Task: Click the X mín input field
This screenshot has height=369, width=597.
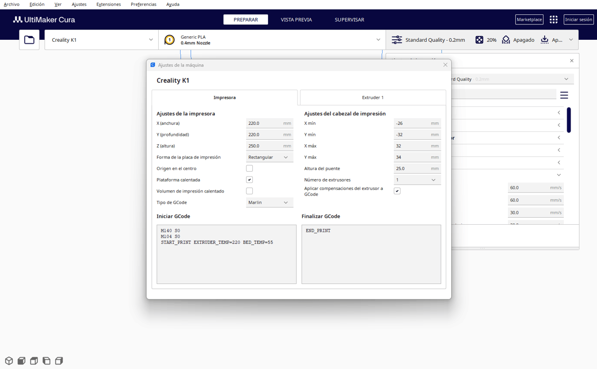Action: [417, 123]
